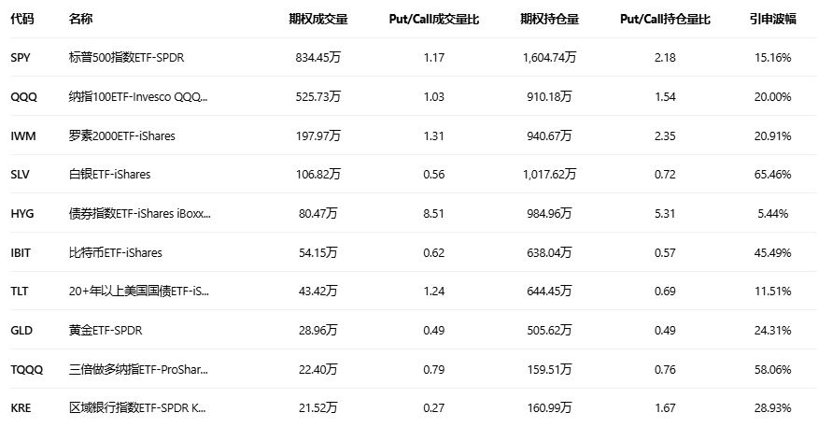The image size is (818, 427).
Task: Open the TQQQ ticker link
Action: [x=26, y=370]
